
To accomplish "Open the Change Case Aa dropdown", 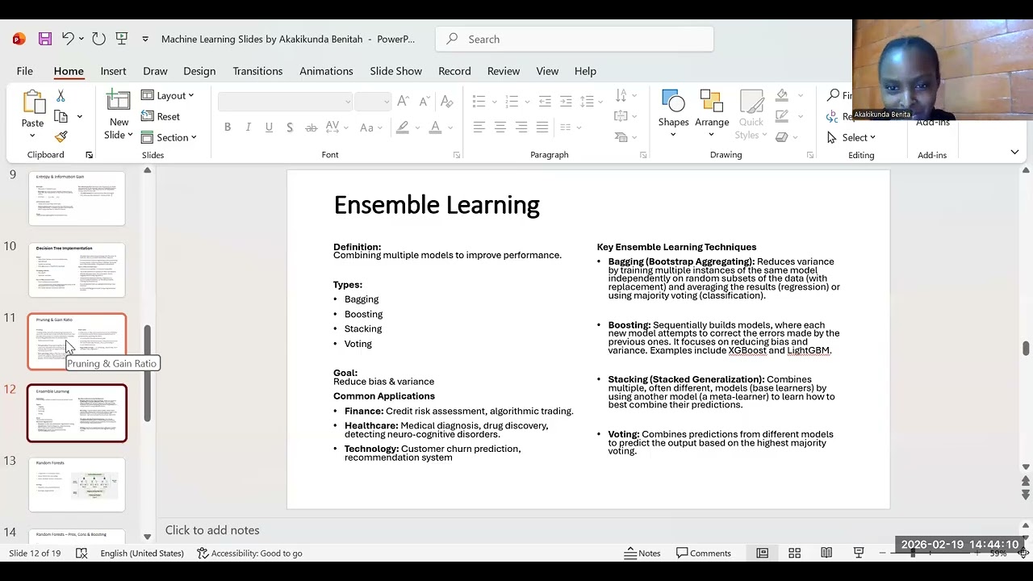I will [371, 127].
